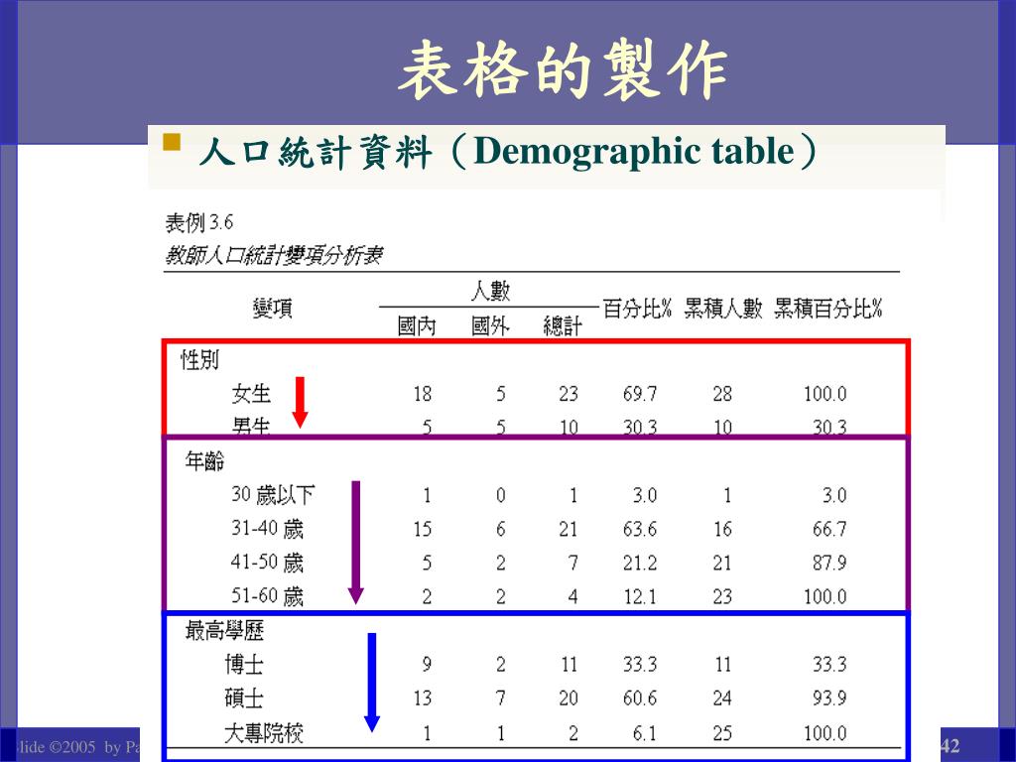Select the 國內 sub-header
The width and height of the screenshot is (1016, 762).
click(416, 325)
